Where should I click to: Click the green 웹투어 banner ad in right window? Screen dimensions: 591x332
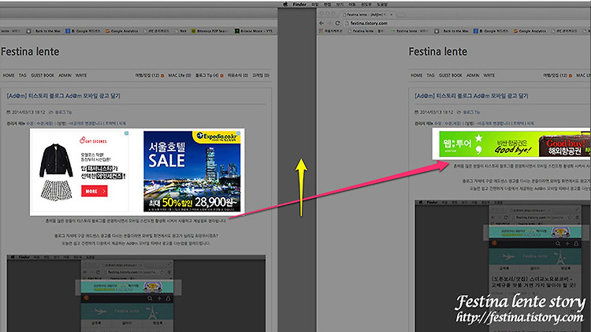pos(515,144)
